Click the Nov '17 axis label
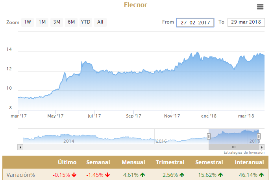The width and height of the screenshot is (272, 180). click(x=172, y=116)
